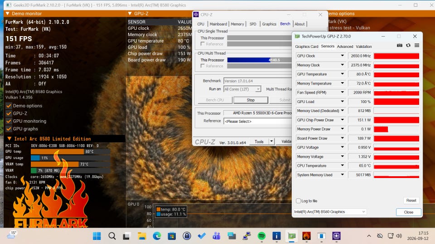Stop the CPU-Z benchmark
435x244 pixels.
coord(251,100)
